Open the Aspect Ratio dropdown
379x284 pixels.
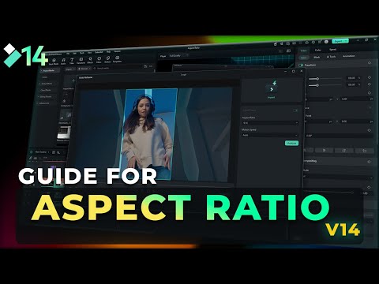pyautogui.click(x=270, y=123)
